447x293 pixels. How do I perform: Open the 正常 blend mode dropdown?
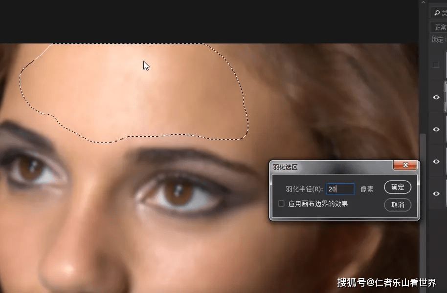tap(439, 27)
